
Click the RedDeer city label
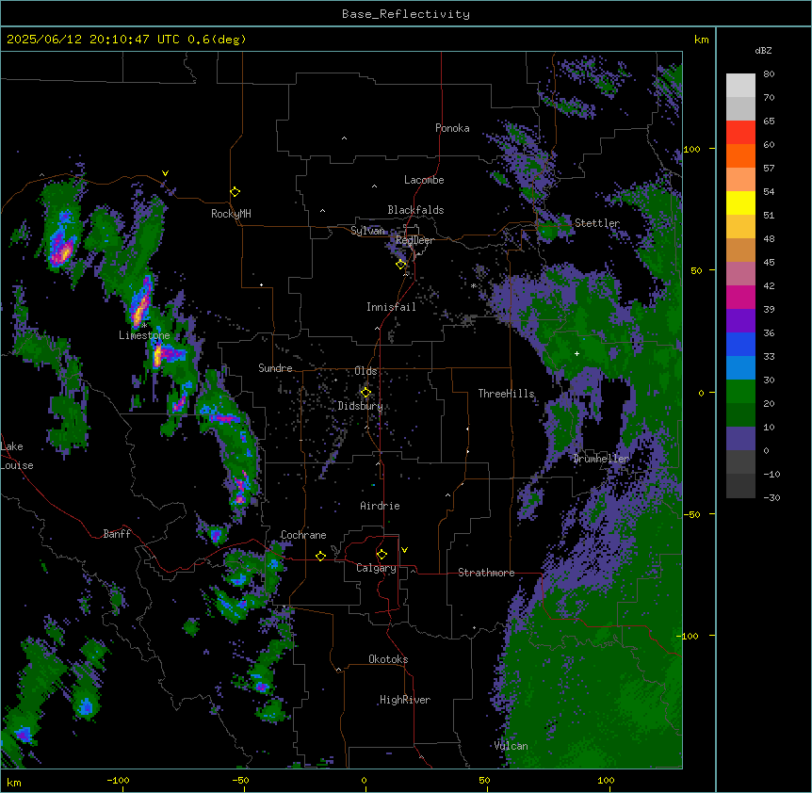pos(414,240)
